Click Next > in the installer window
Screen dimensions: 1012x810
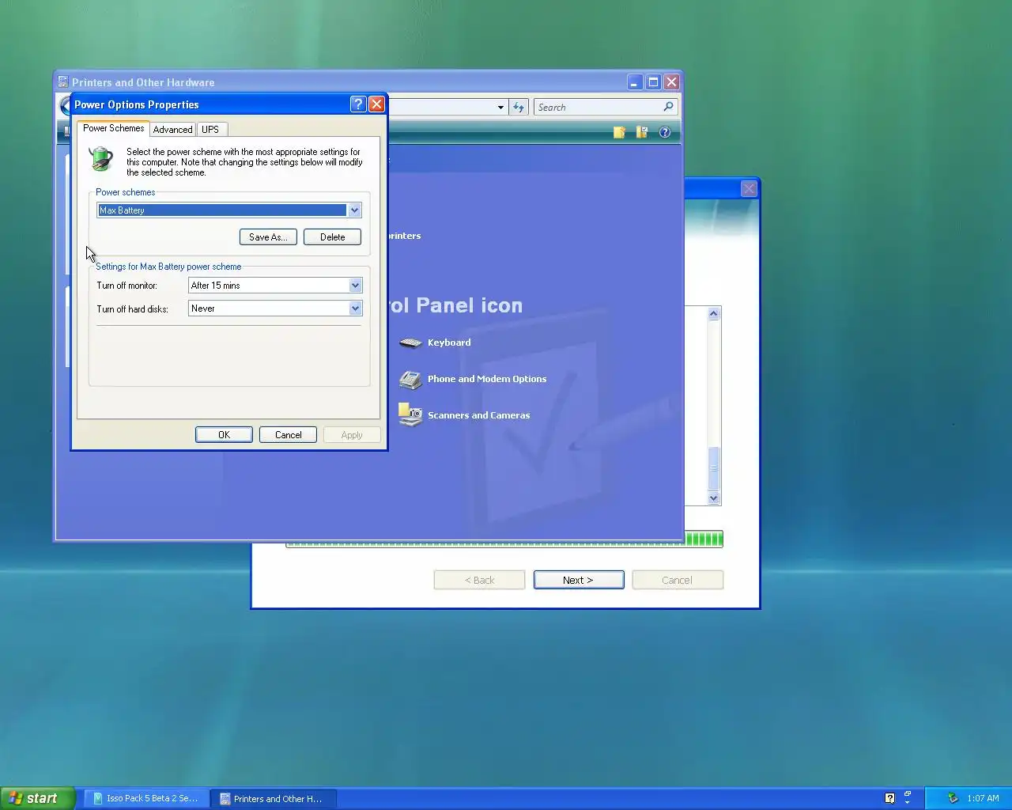click(579, 580)
